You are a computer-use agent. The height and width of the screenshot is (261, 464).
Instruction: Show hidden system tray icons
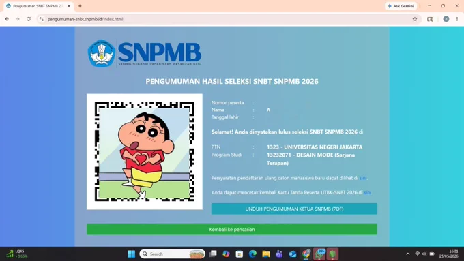coord(408,254)
